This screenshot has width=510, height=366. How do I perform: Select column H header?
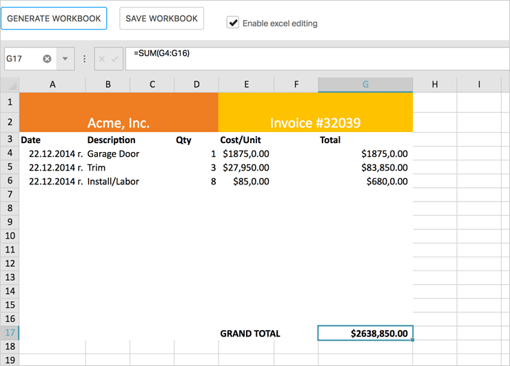click(x=435, y=85)
